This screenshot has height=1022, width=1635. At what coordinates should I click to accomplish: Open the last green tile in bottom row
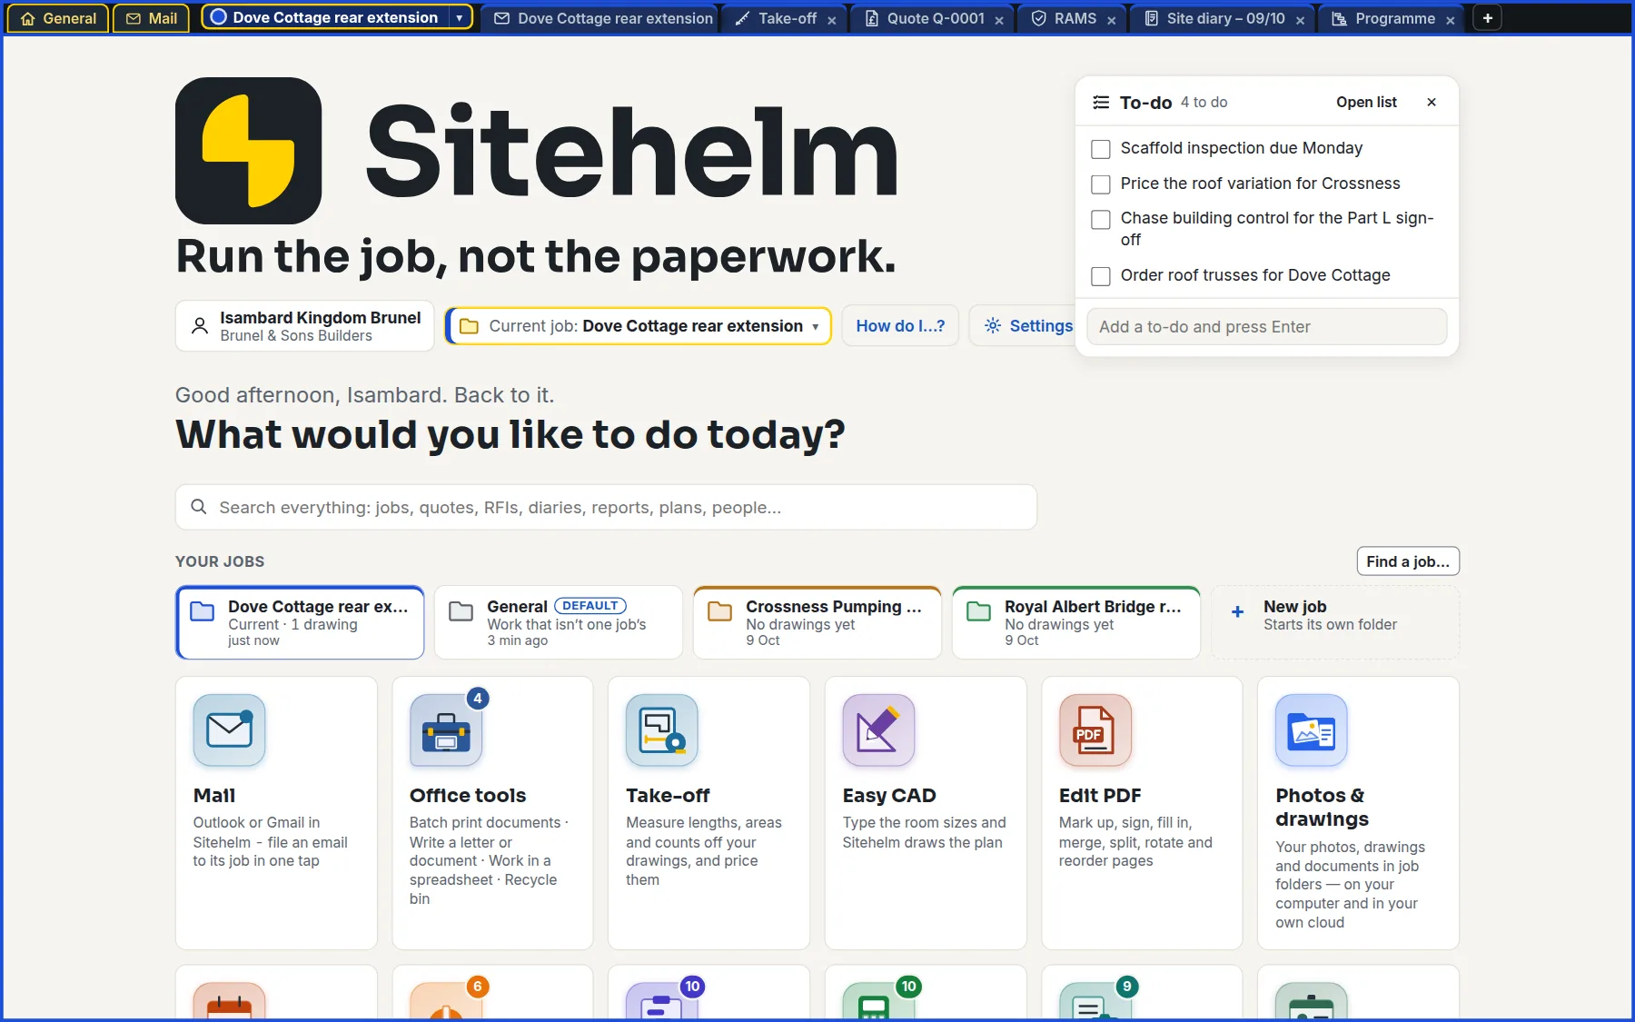(x=1312, y=1002)
